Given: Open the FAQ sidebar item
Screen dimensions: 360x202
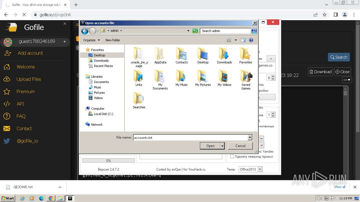Looking at the screenshot, I should coord(21,116).
